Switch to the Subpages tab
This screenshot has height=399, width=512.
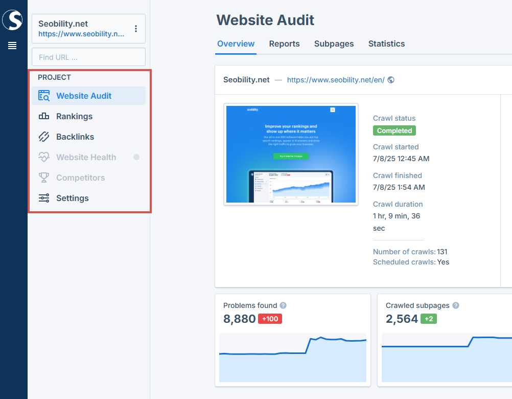tap(334, 43)
